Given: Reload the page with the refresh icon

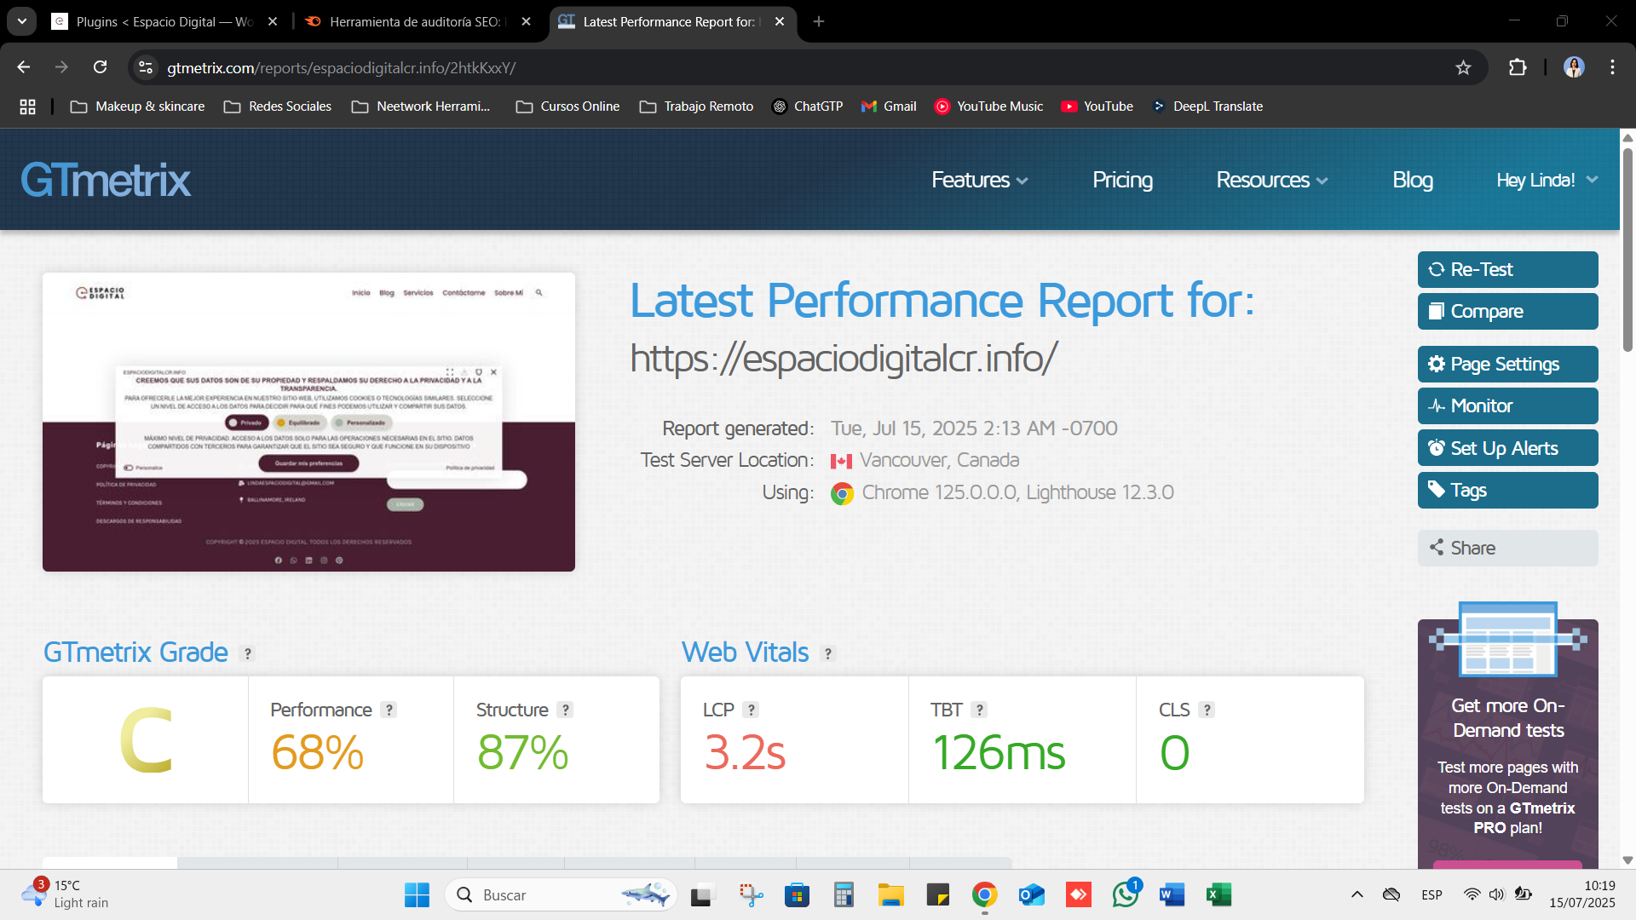Looking at the screenshot, I should pos(101,67).
